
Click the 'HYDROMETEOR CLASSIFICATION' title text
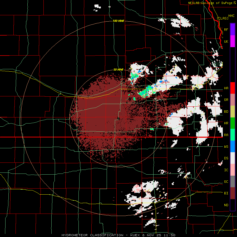point(92,235)
